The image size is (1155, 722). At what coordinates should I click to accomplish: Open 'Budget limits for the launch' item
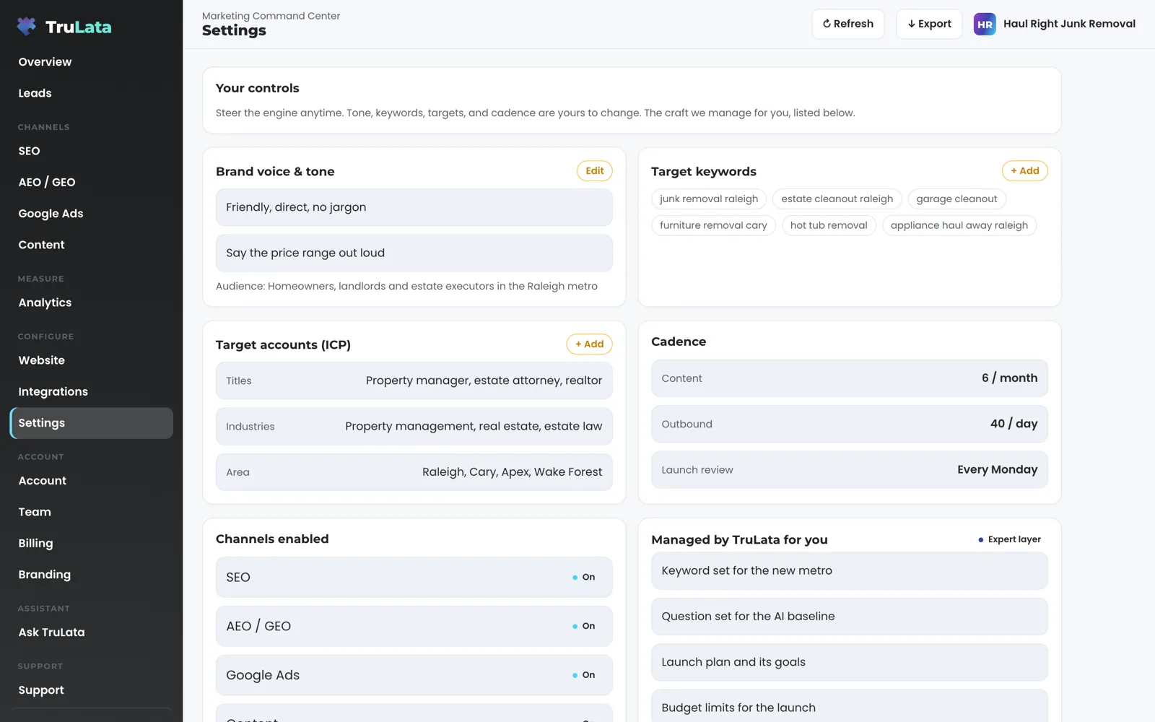tap(850, 706)
